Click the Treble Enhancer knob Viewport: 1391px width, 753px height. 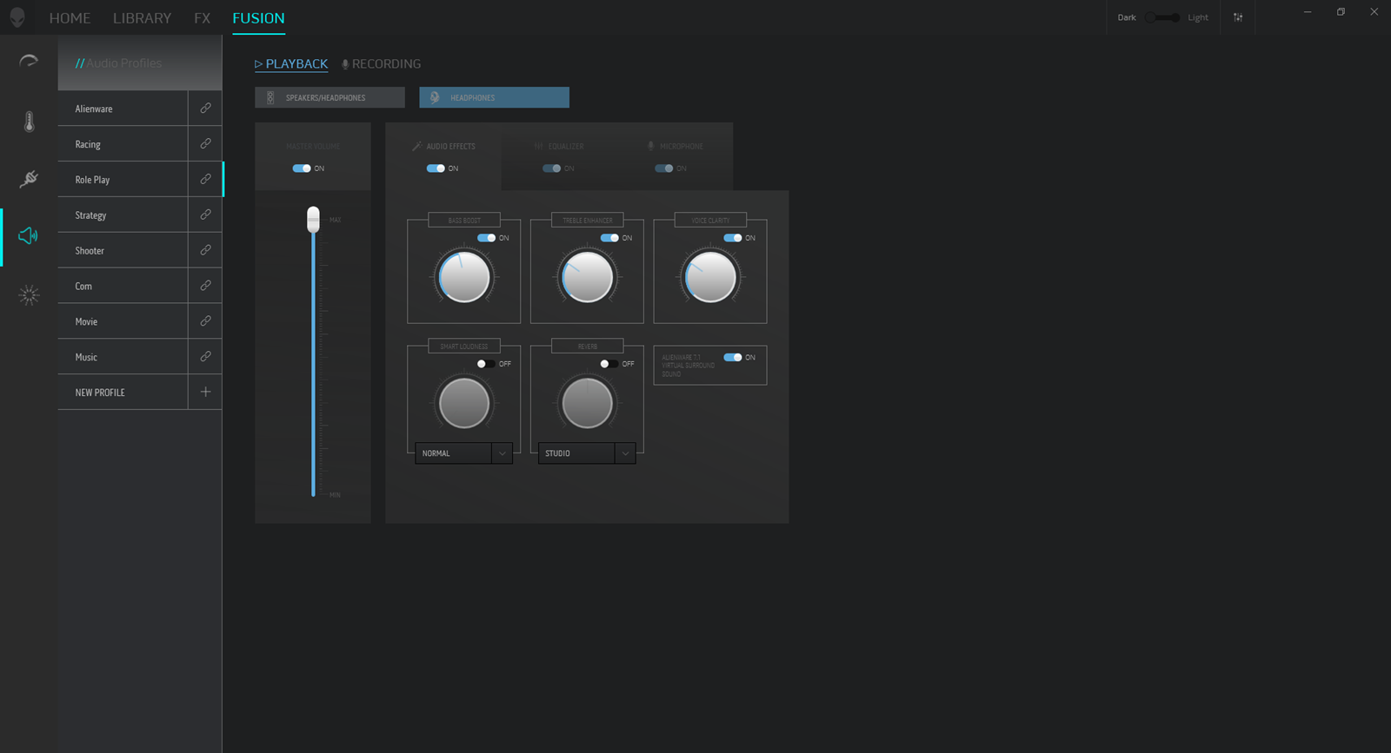pos(588,277)
